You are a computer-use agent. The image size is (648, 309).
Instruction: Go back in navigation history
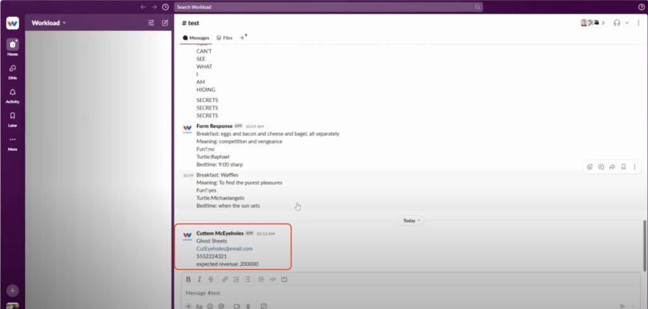[x=143, y=7]
